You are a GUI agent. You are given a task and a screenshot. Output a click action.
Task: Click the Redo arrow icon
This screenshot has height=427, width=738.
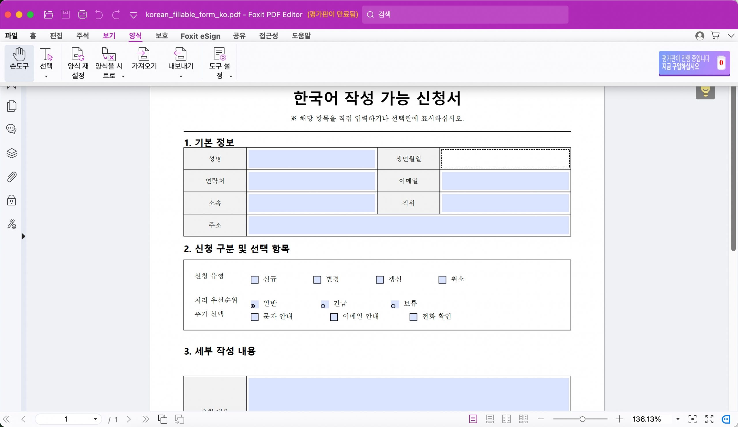(x=116, y=14)
